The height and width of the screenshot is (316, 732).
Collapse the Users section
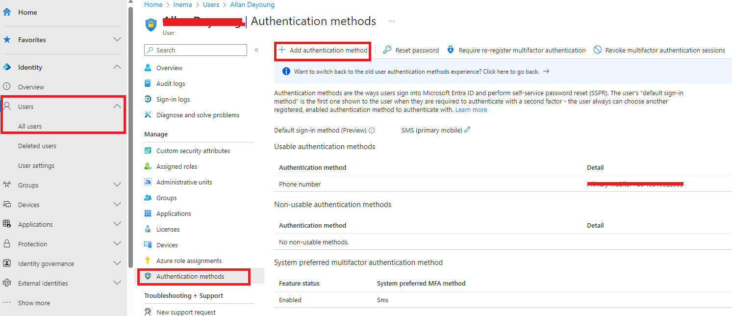tap(117, 106)
